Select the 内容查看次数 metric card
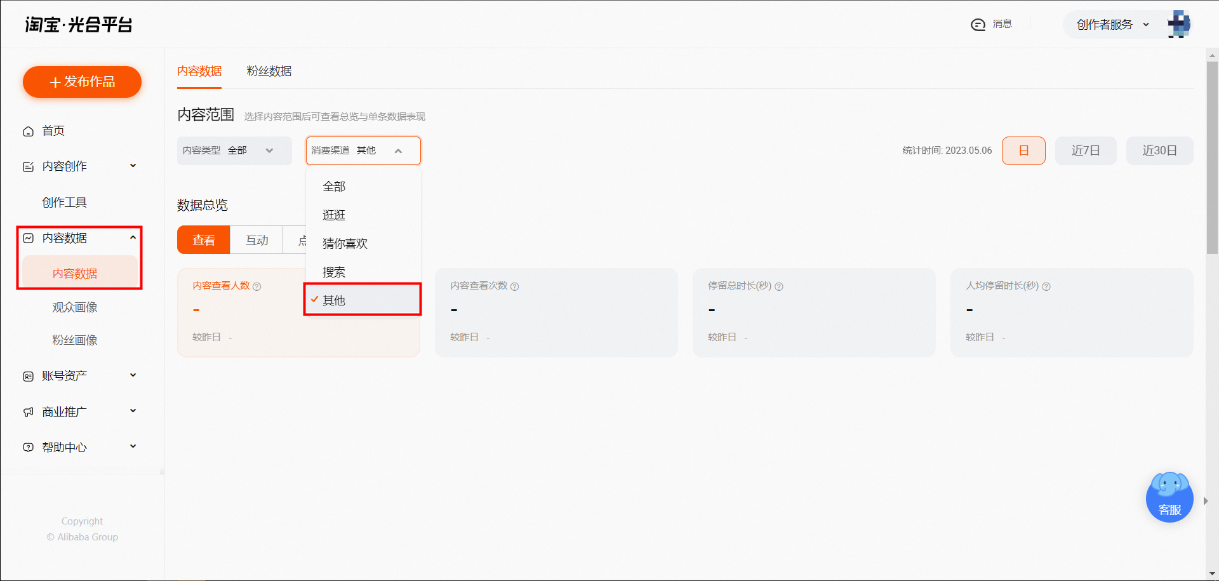 (556, 312)
